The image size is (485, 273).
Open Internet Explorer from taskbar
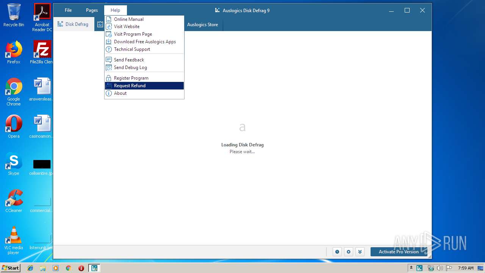30,268
